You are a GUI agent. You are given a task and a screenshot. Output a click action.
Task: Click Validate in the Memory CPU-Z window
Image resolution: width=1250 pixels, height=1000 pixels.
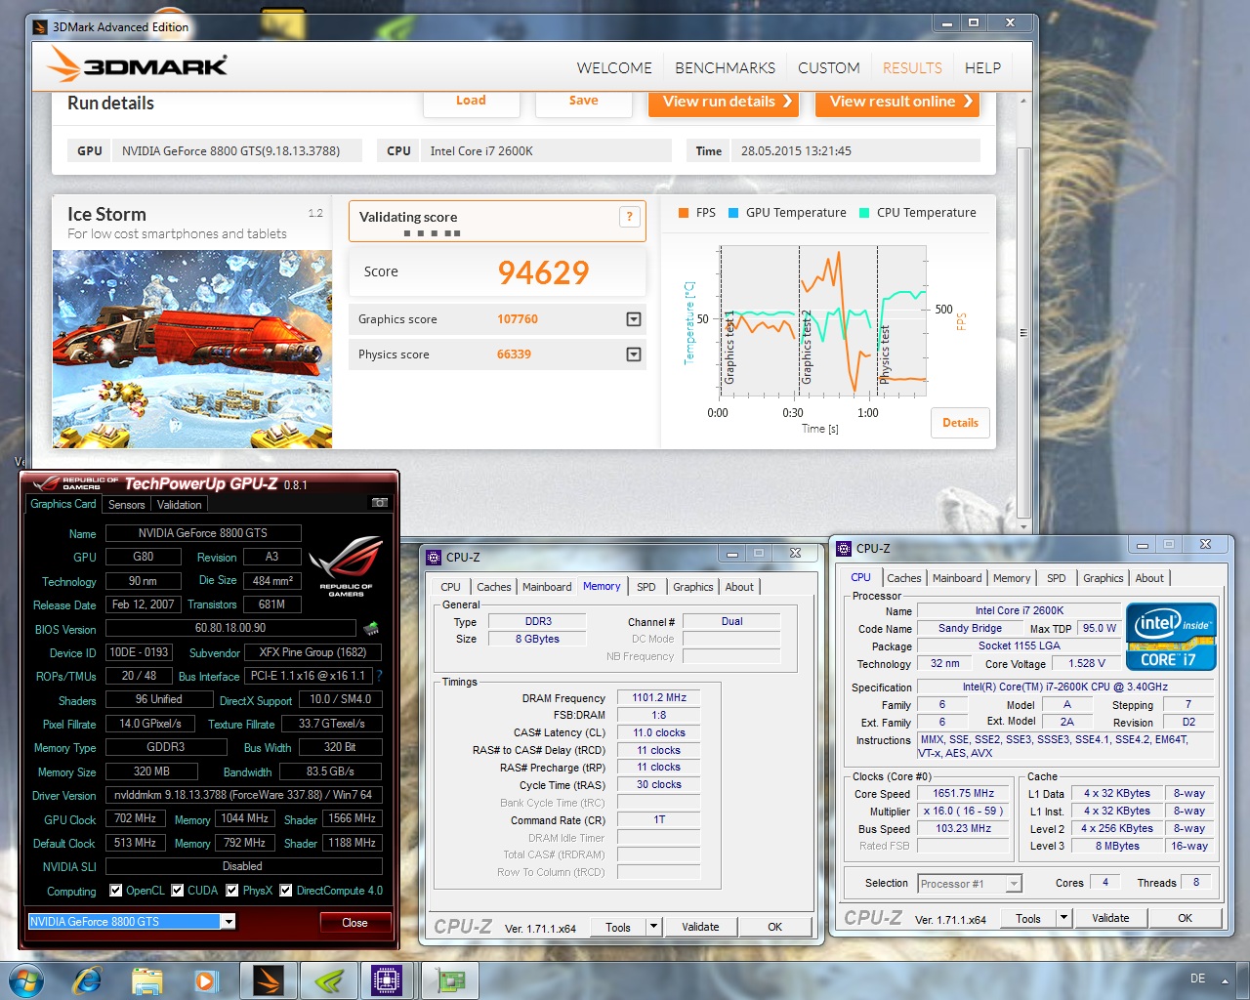700,927
